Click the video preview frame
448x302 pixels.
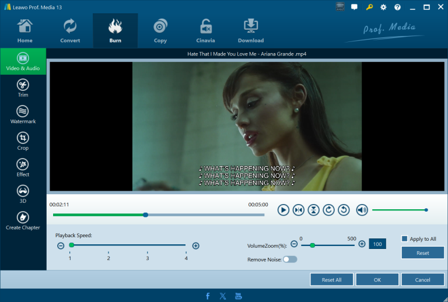(x=247, y=127)
